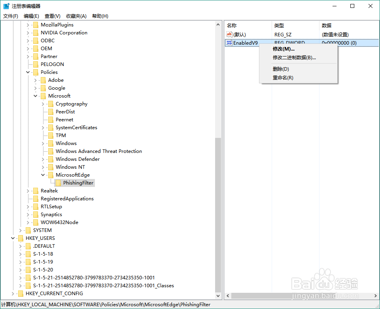Collapse the Policies tree node

coord(28,72)
